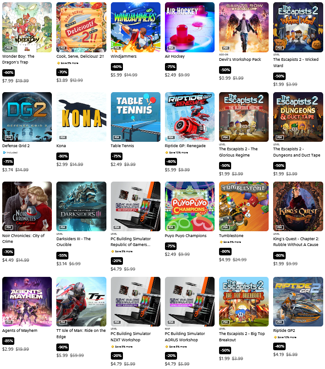325x369 pixels.
Task: Open the Windjammers game cover image
Action: (135, 27)
